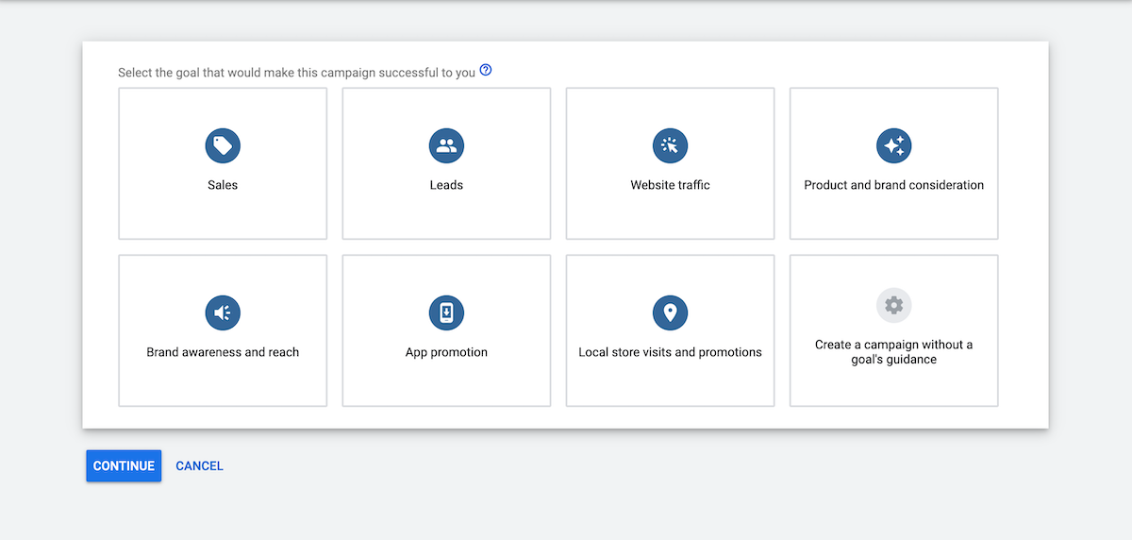Select the "App promotion" label
This screenshot has width=1132, height=540.
point(446,352)
